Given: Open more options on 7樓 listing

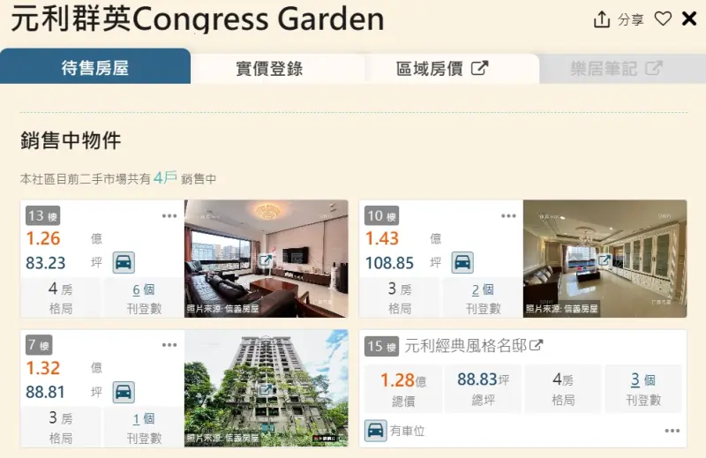Looking at the screenshot, I should click(169, 345).
